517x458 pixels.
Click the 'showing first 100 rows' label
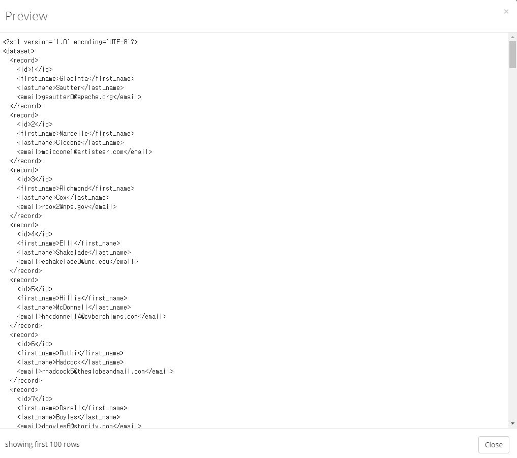coord(42,444)
